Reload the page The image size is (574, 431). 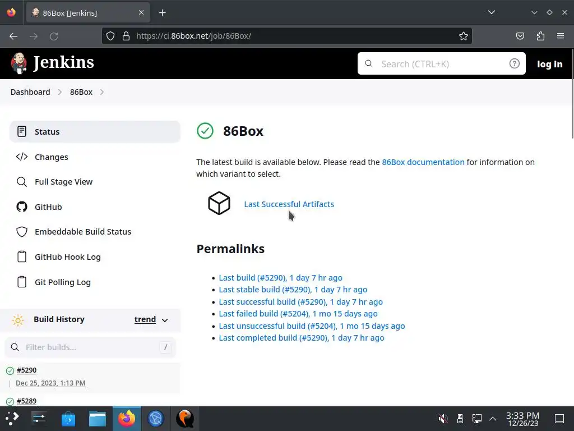pyautogui.click(x=54, y=36)
